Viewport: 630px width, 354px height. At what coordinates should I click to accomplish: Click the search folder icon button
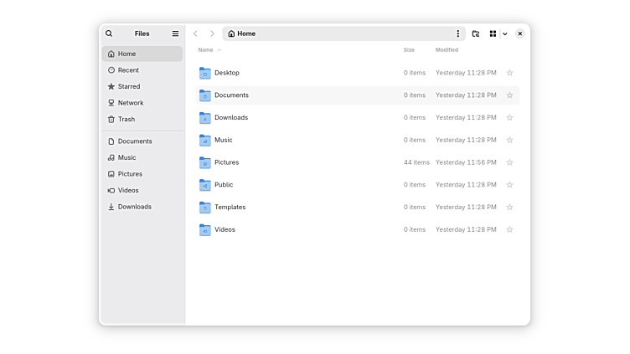[x=476, y=33]
